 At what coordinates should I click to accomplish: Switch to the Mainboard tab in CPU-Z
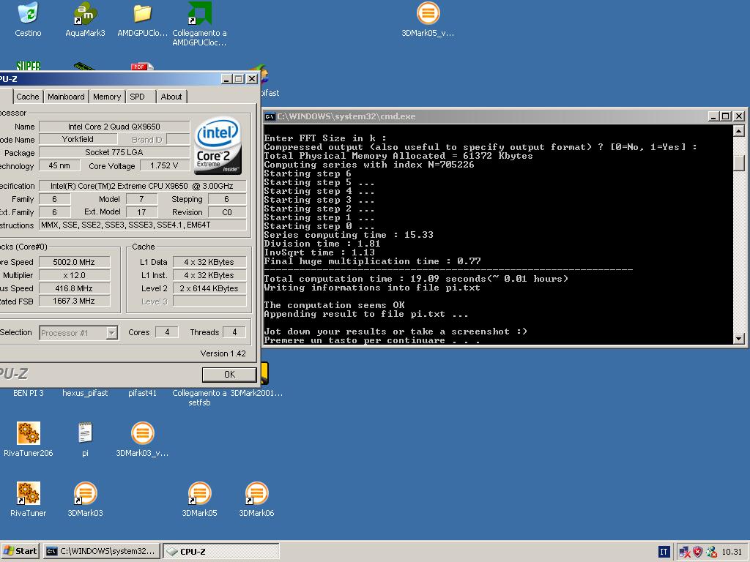click(x=66, y=97)
